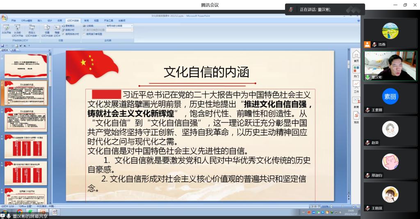Viewport: 420px width, 219px height.
Task: Select slide 3 thumbnail
Action: click(x=26, y=120)
